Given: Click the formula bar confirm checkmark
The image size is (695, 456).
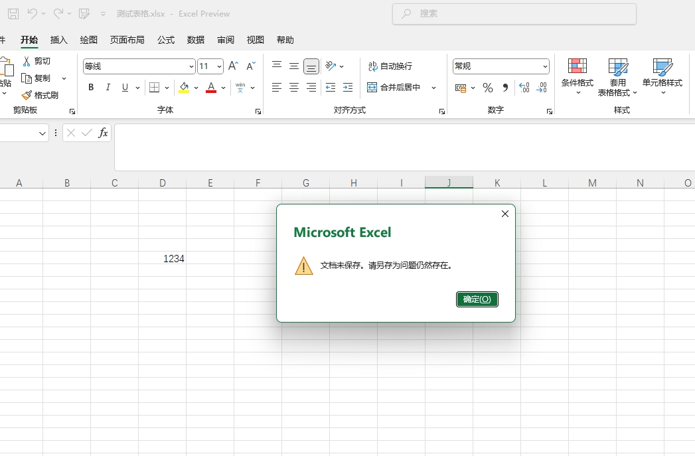Looking at the screenshot, I should pyautogui.click(x=87, y=133).
